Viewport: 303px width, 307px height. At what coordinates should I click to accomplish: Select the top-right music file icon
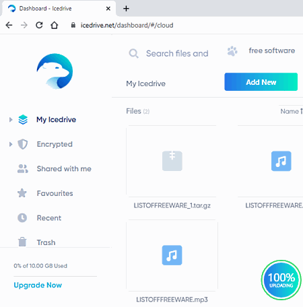tap(281, 161)
